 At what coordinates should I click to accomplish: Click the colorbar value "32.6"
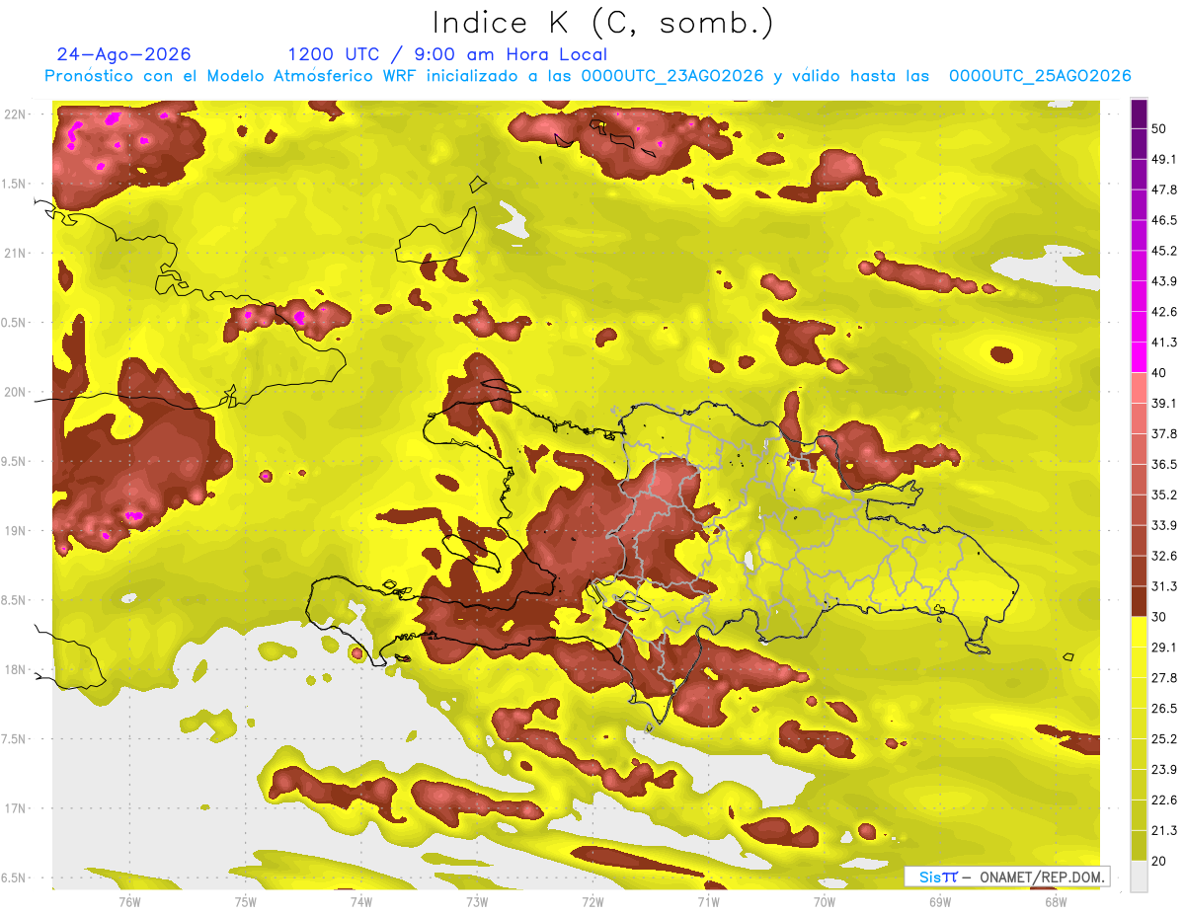pos(1163,556)
